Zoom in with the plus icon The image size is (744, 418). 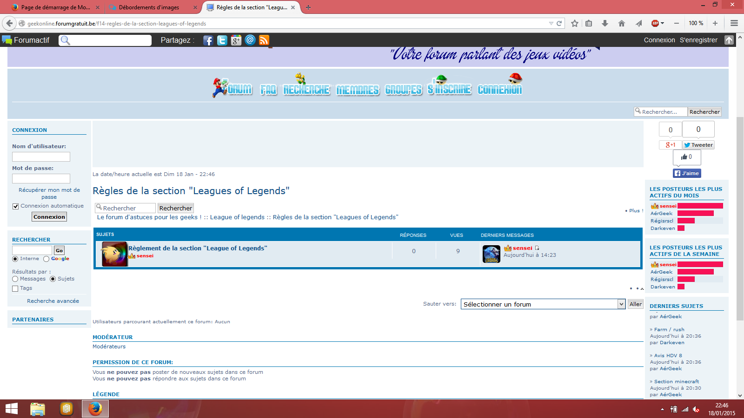[715, 23]
